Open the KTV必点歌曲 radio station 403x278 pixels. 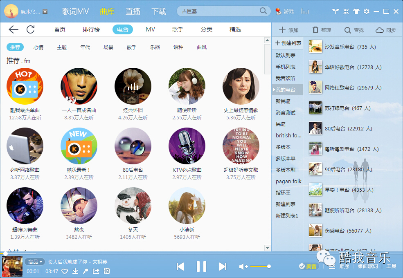tap(187, 146)
